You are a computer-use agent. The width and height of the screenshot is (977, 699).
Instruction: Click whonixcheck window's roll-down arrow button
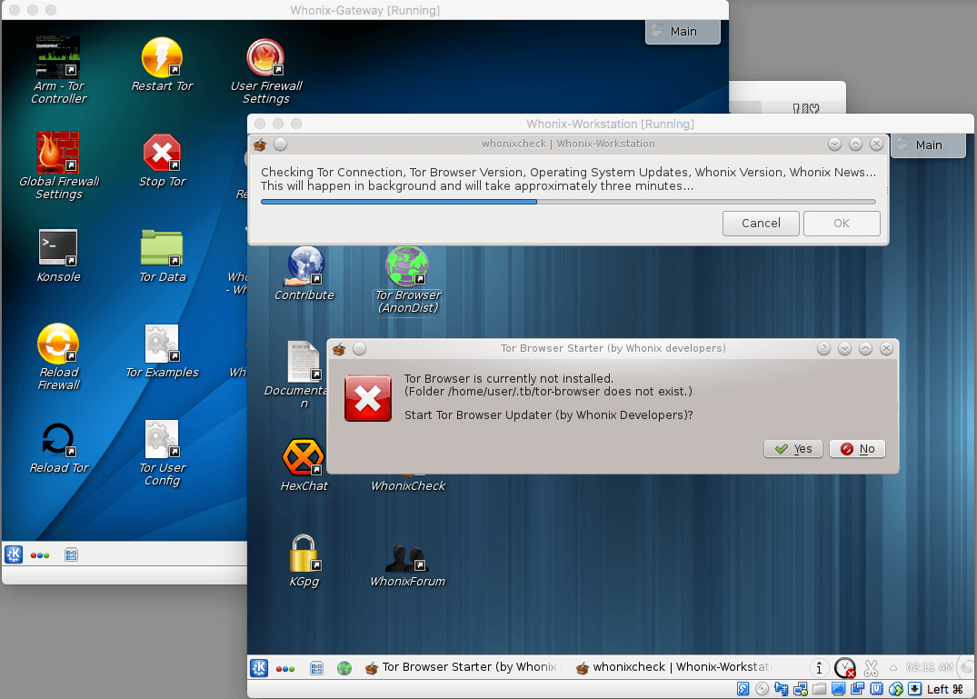point(834,145)
